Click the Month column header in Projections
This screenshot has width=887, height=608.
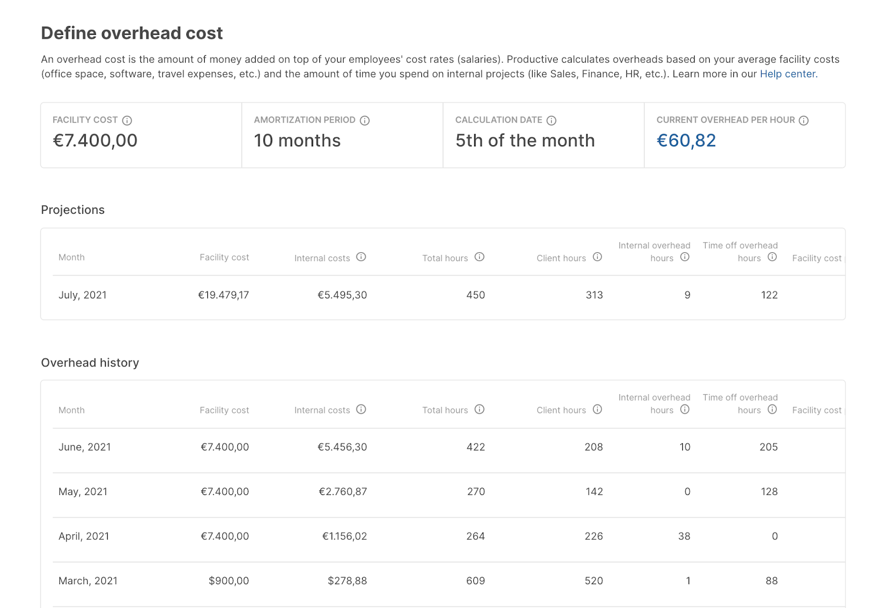click(72, 257)
